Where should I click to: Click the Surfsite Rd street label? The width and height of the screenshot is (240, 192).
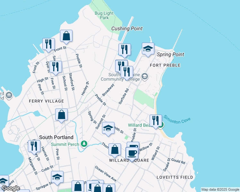pyautogui.click(x=124, y=96)
